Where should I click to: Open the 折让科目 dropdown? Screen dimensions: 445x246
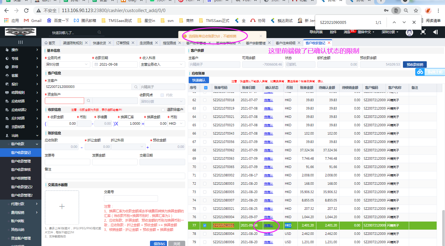[x=128, y=147]
